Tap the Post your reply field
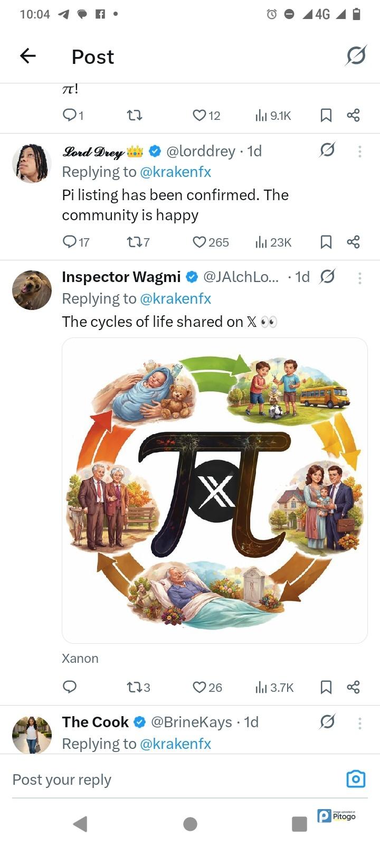380x845 pixels. click(x=158, y=780)
